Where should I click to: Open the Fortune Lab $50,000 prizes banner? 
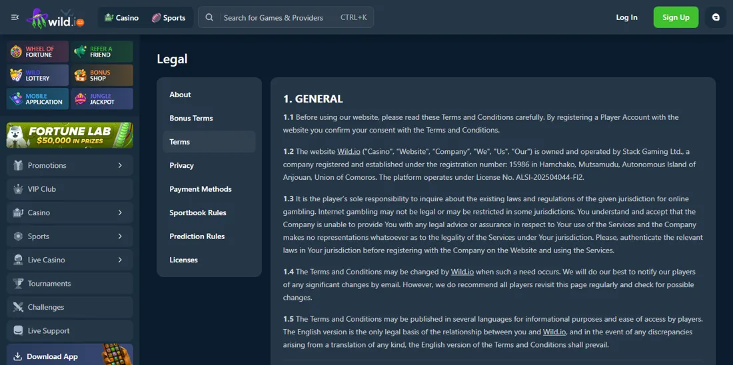70,135
